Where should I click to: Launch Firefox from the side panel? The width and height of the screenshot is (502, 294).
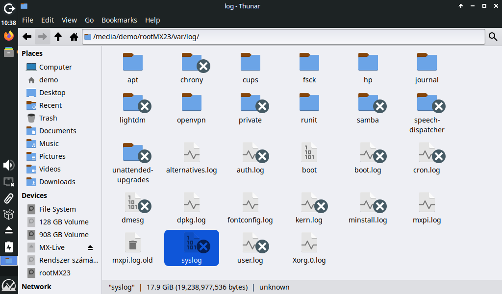(9, 36)
